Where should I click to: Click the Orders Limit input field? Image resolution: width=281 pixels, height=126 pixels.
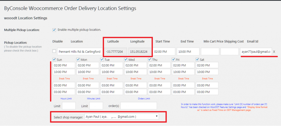pyautogui.click(x=139, y=106)
